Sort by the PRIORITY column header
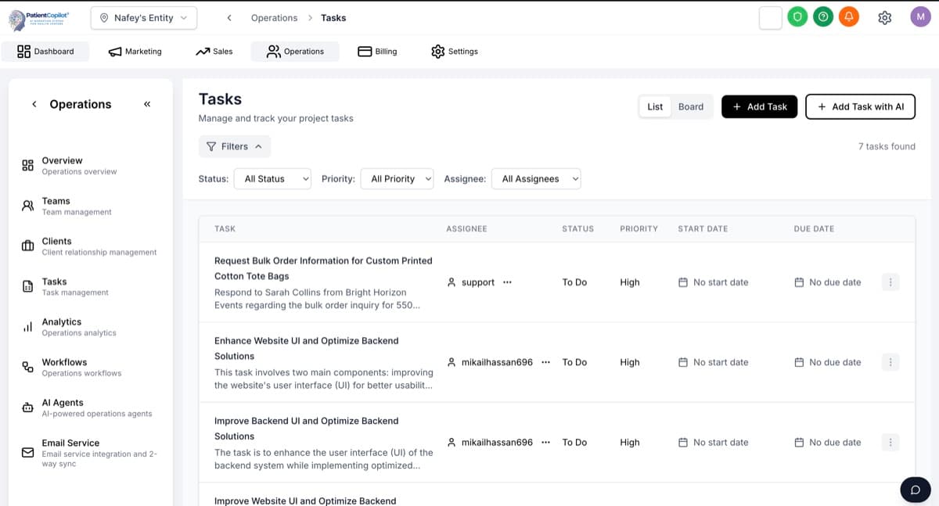The height and width of the screenshot is (506, 939). pos(639,229)
